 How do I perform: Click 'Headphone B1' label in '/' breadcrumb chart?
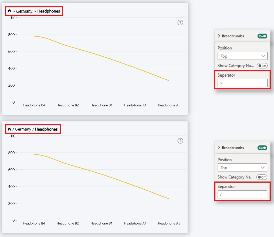click(x=101, y=223)
